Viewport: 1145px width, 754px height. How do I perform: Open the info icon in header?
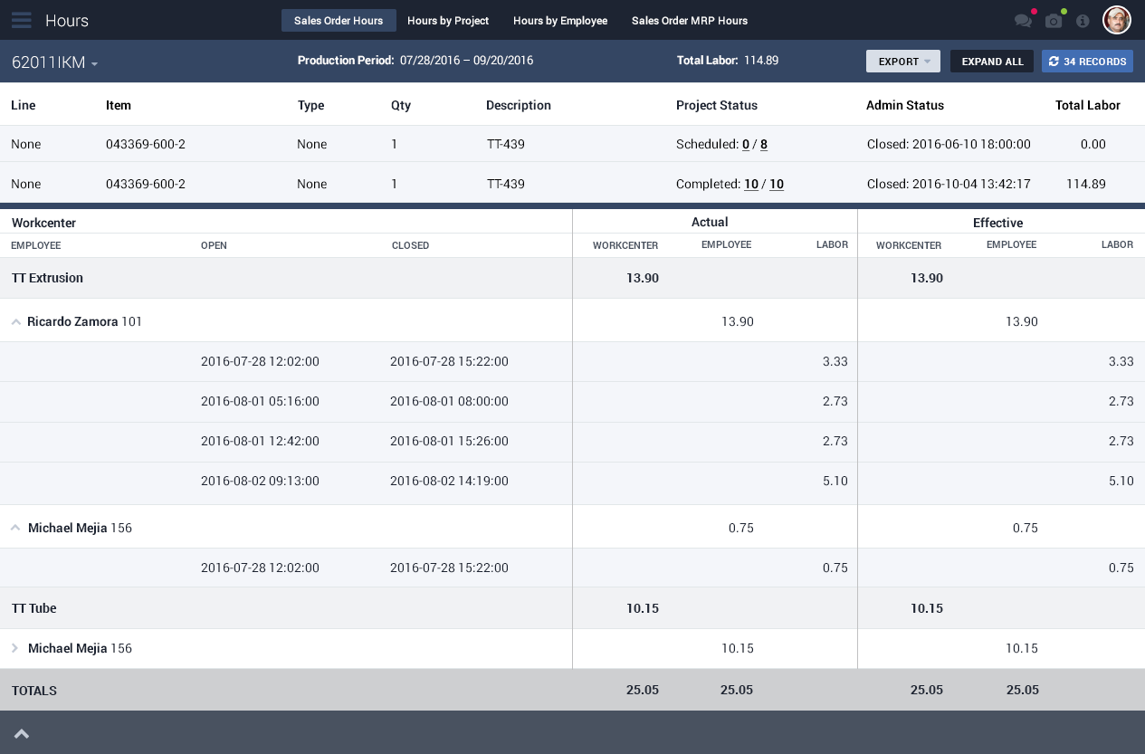tap(1083, 21)
